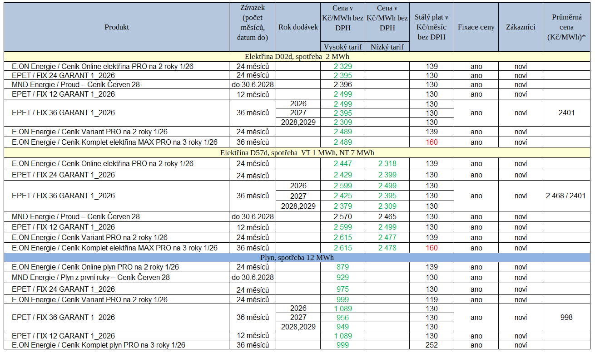Click the Elektřina D57d section header row

click(297, 153)
